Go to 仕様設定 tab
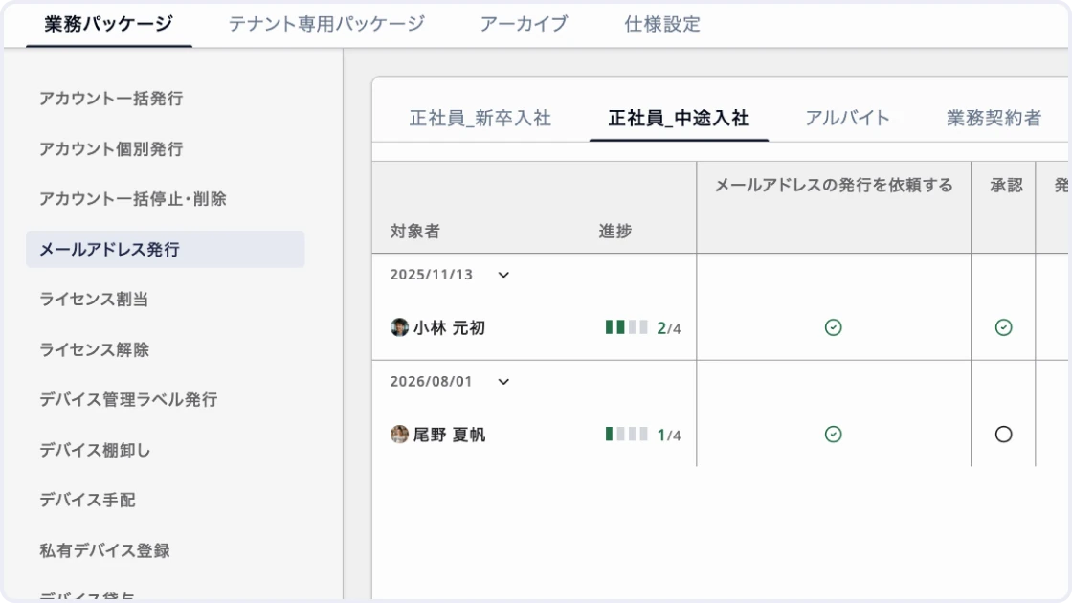Screen dimensions: 1072x603 [x=661, y=24]
